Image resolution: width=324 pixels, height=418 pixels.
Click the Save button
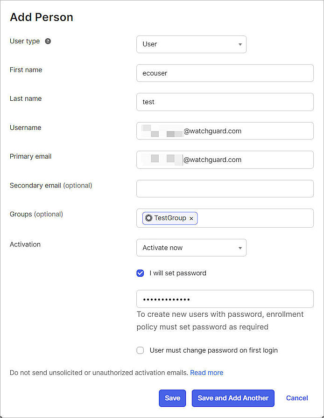(x=172, y=398)
